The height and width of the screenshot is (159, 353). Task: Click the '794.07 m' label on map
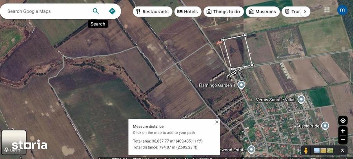(x=234, y=73)
